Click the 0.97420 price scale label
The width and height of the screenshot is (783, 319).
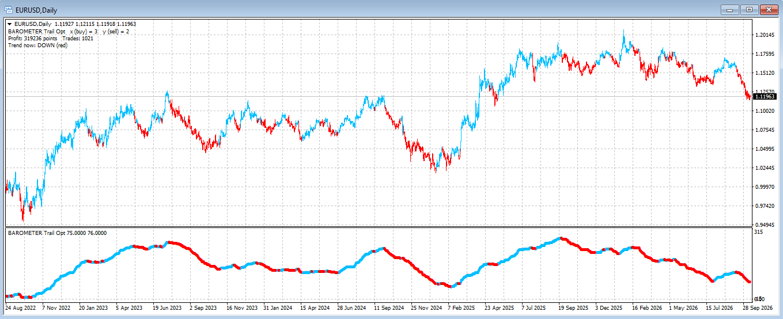(764, 206)
